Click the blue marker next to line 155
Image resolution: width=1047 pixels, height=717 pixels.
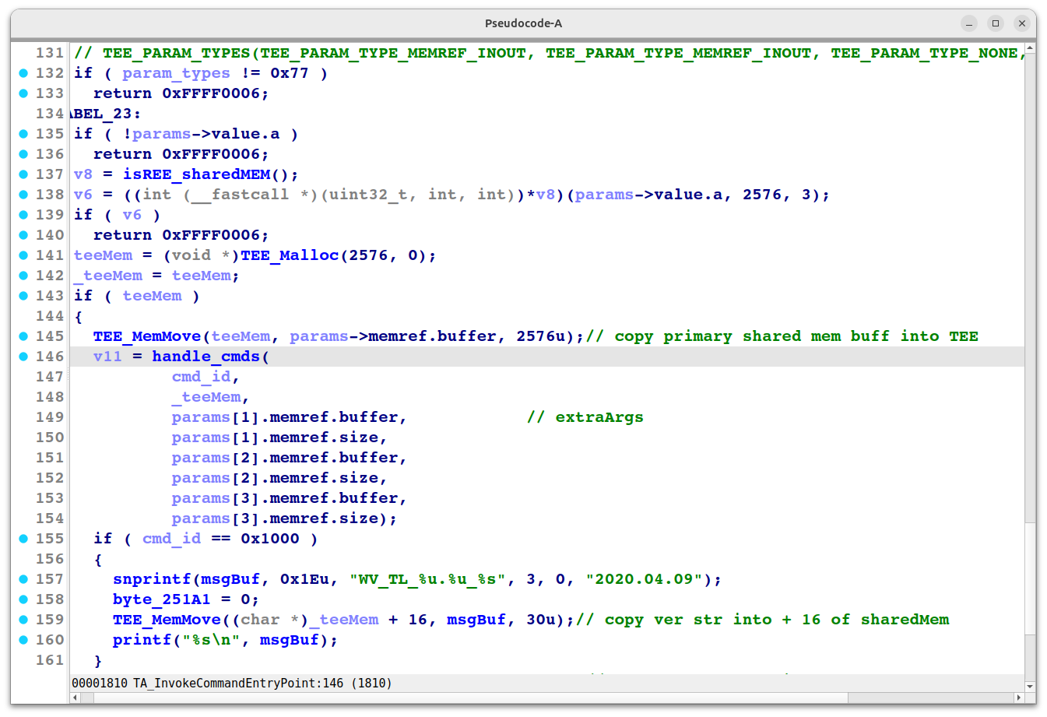23,538
